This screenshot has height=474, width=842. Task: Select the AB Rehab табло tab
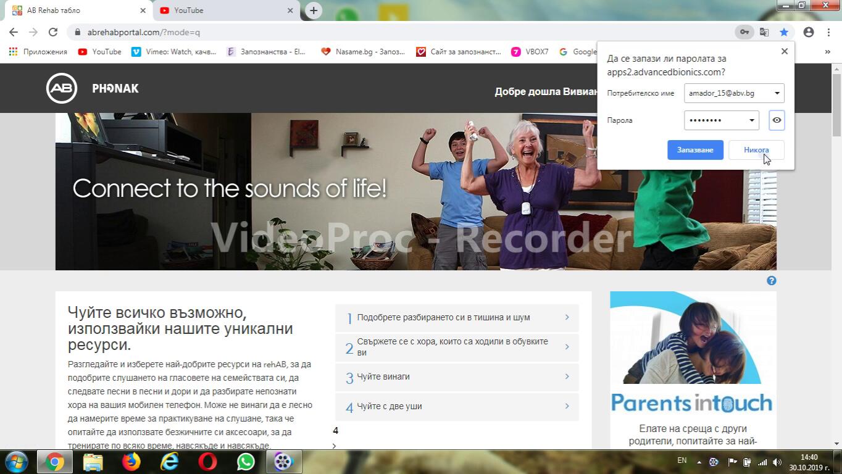tap(77, 10)
